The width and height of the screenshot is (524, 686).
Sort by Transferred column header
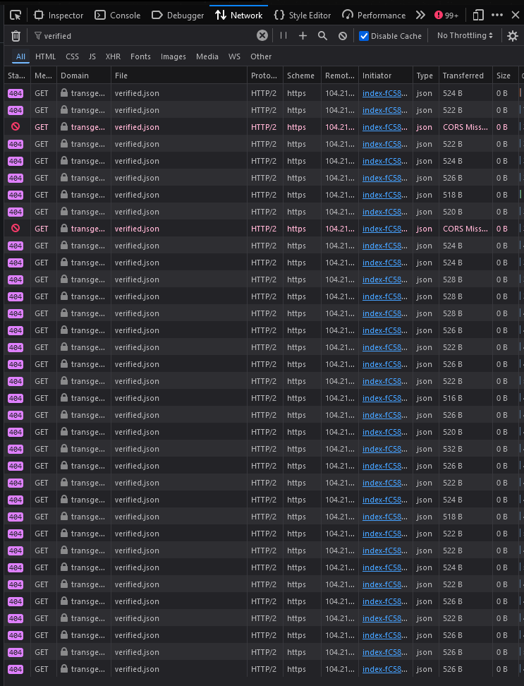tap(466, 76)
